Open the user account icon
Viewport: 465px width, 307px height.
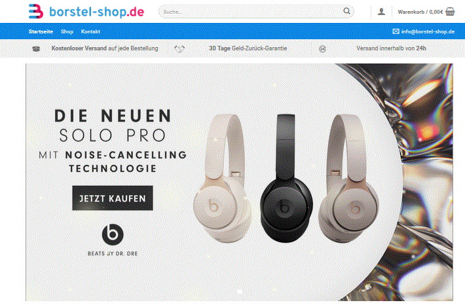point(381,12)
